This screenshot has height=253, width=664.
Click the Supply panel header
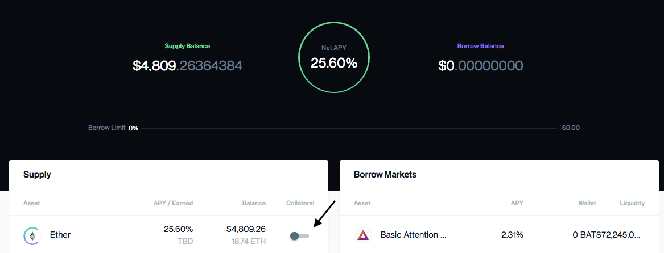(x=168, y=175)
